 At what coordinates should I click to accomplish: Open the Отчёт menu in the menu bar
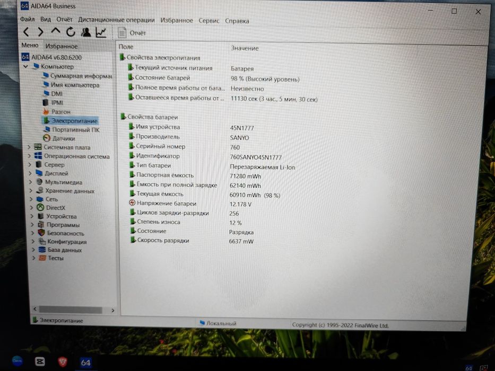click(64, 20)
